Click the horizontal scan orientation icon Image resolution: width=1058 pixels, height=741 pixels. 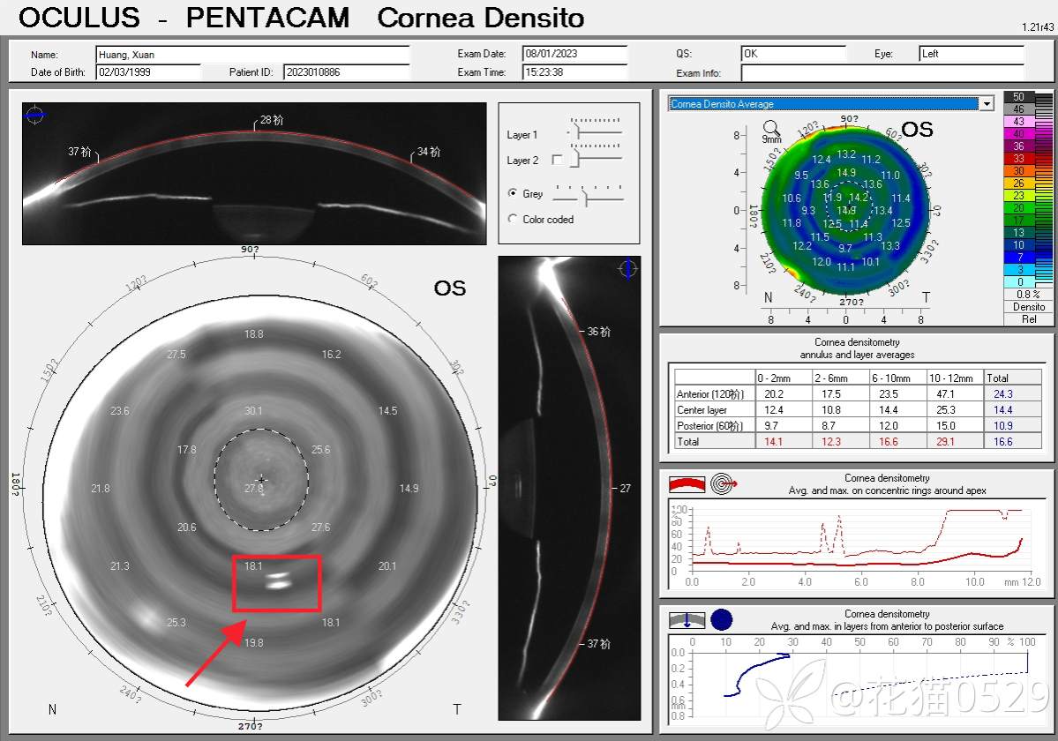pos(34,114)
